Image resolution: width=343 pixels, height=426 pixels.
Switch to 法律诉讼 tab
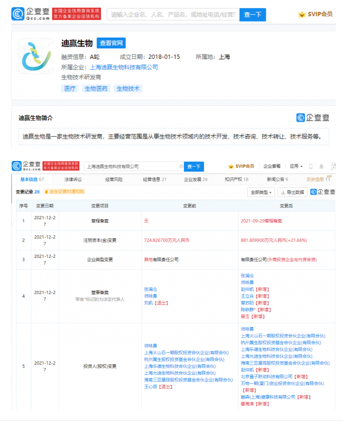73,179
